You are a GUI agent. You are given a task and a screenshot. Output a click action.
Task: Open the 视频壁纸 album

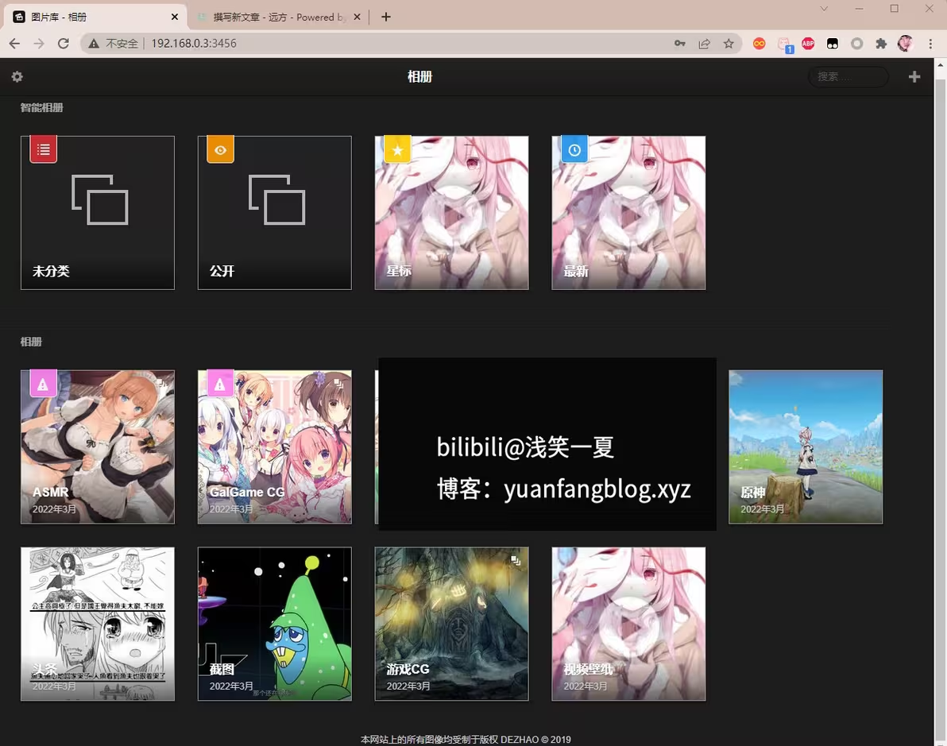pos(628,624)
